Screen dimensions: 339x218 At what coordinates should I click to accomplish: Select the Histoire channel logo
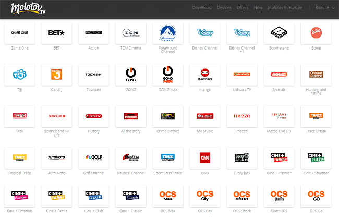(x=93, y=116)
